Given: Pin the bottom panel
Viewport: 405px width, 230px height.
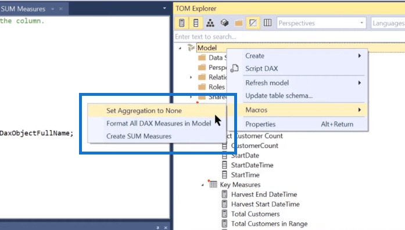Looking at the screenshot, I should point(157,228).
